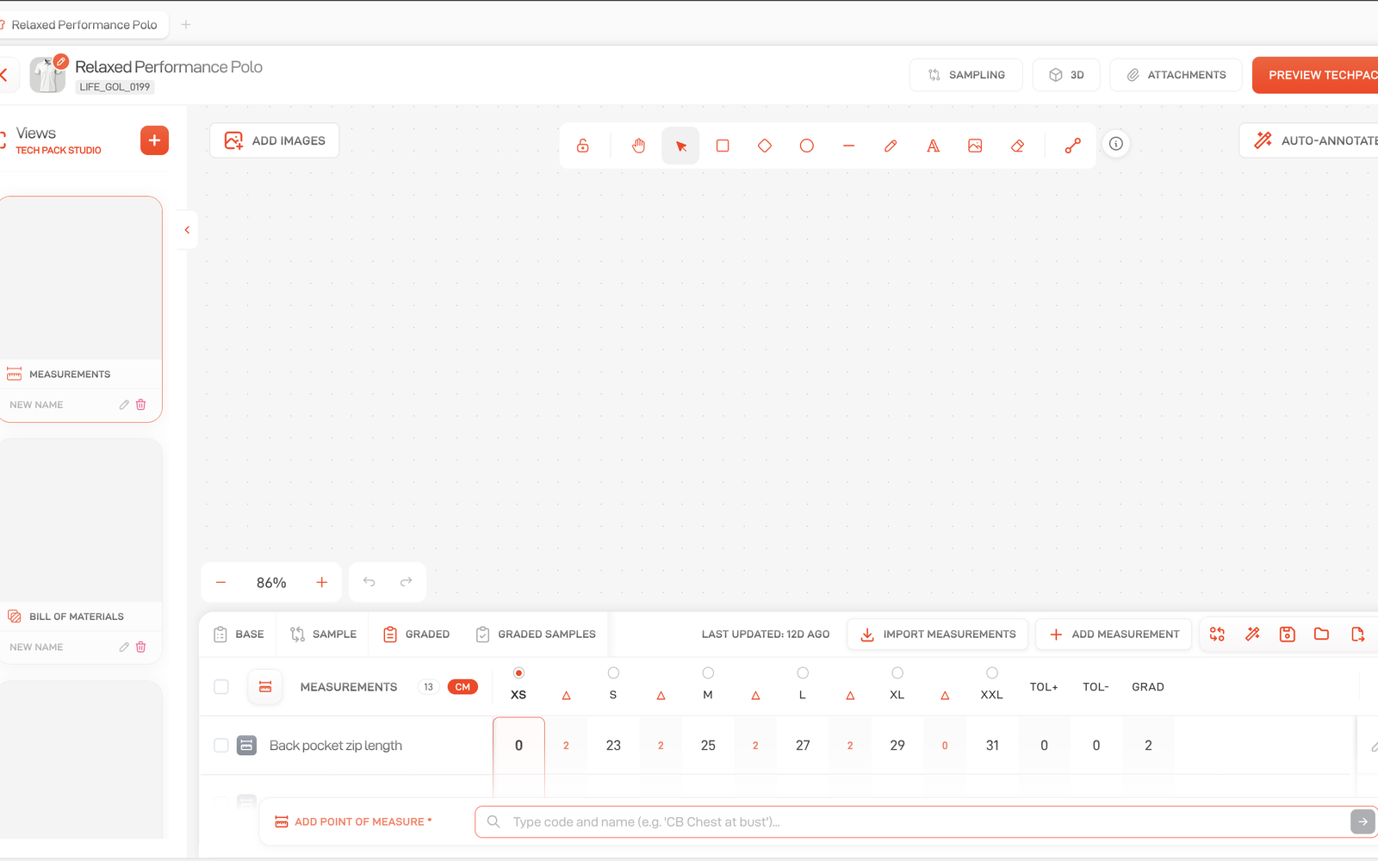
Task: Open the measurements folder icon
Action: click(1322, 634)
